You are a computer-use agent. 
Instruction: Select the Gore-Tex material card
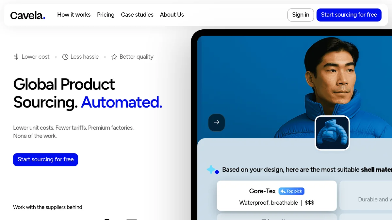tap(277, 196)
